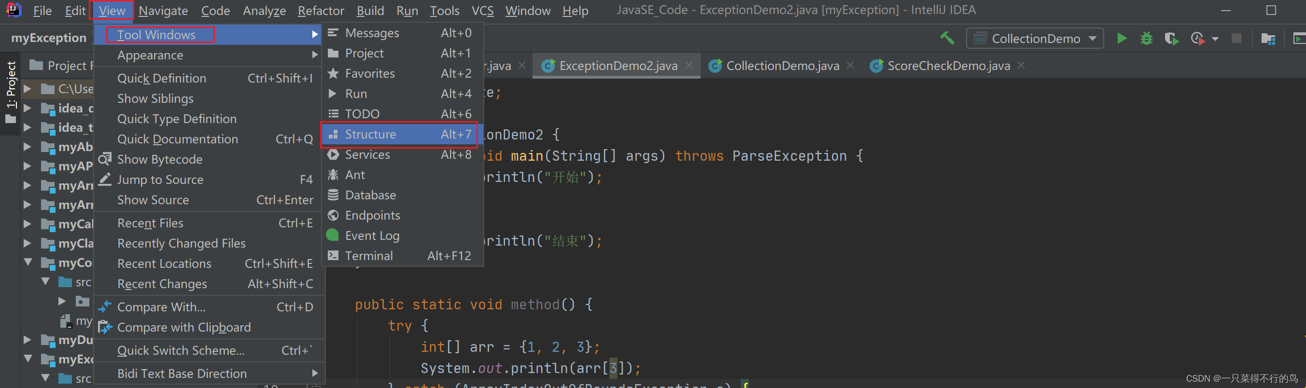
Task: Open the File menu
Action: 42,11
